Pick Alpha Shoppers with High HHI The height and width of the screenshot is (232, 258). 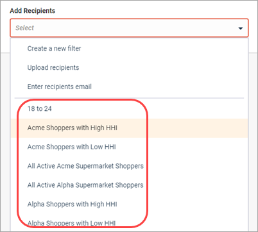click(x=129, y=204)
